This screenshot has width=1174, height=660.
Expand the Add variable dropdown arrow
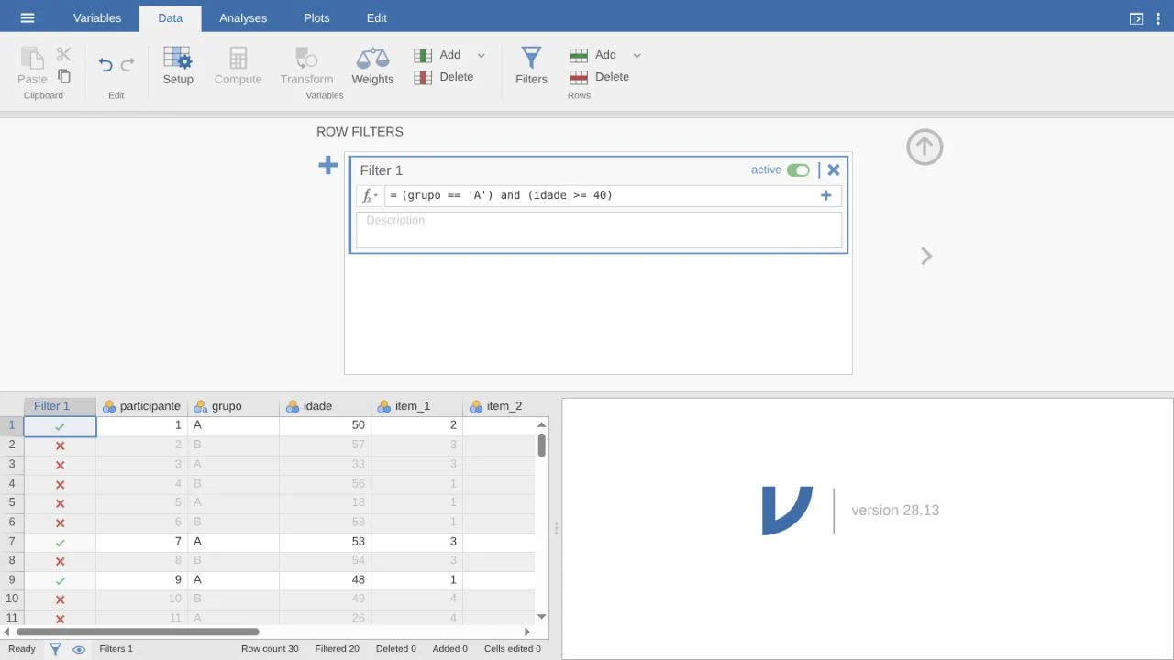482,55
